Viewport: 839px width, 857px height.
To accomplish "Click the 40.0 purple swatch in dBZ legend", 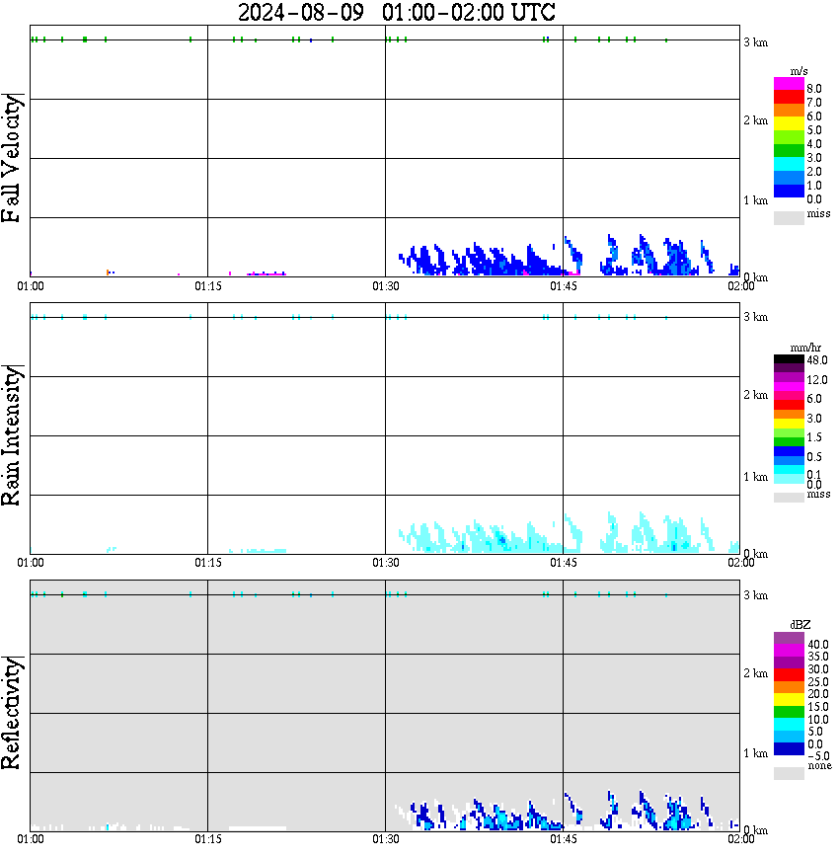I will (789, 638).
